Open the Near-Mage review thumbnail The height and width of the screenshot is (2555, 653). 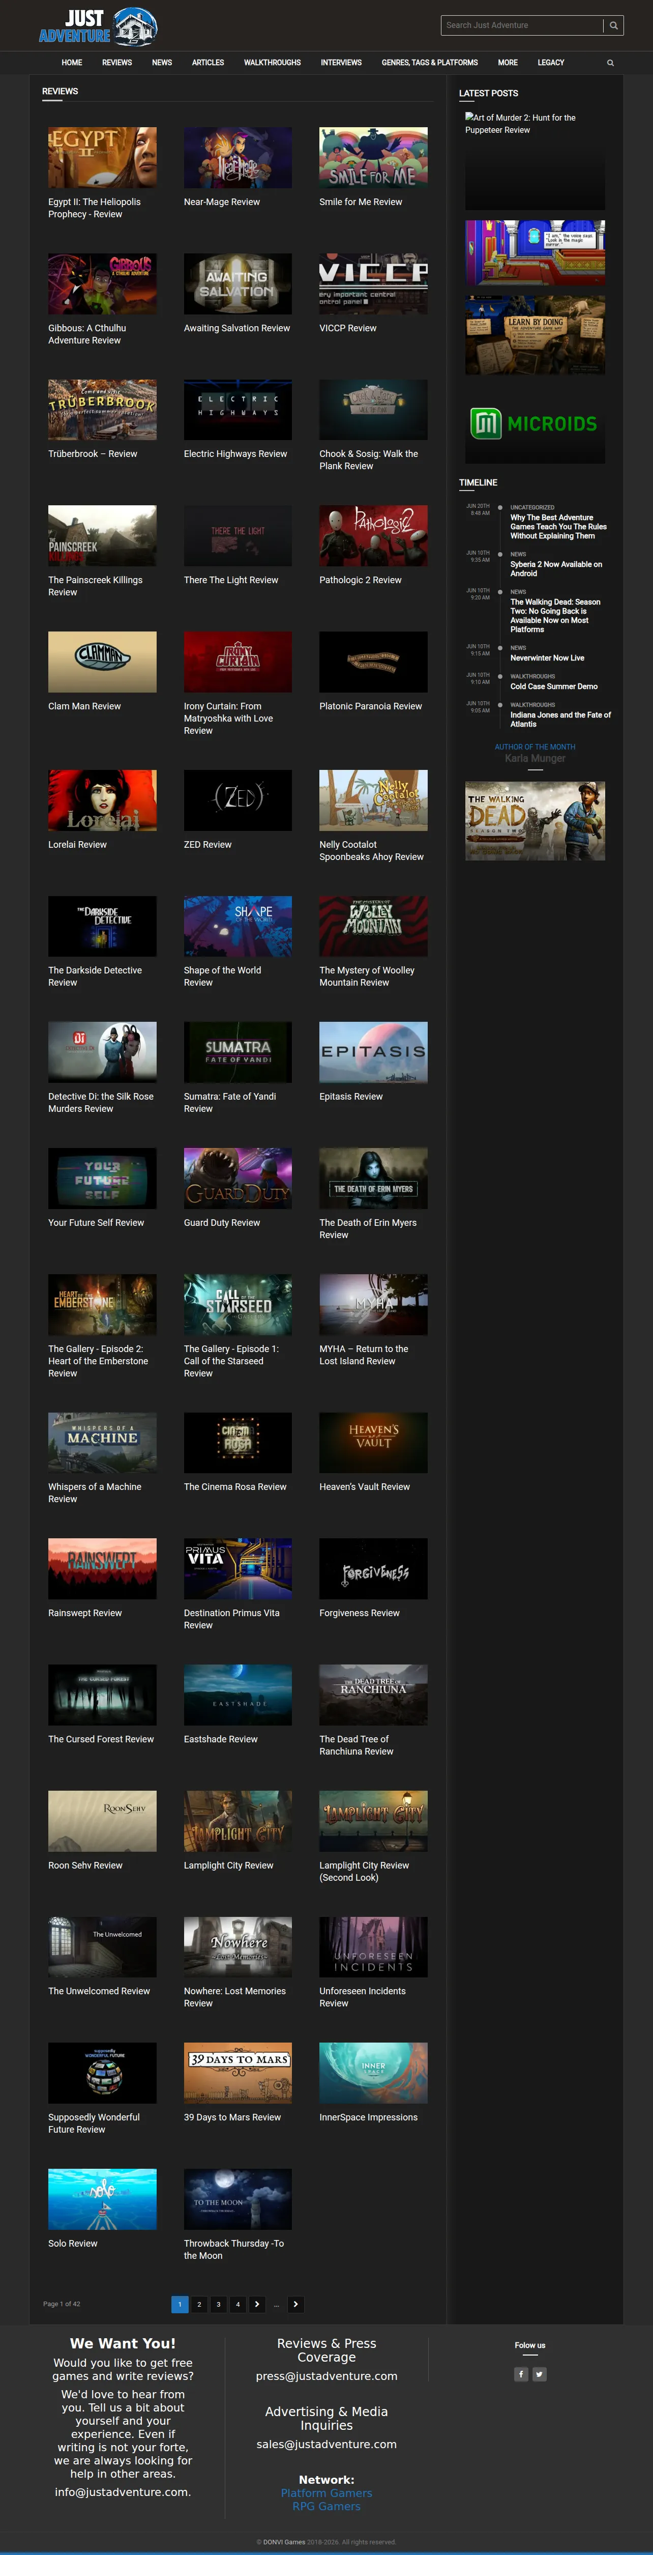[x=238, y=157]
